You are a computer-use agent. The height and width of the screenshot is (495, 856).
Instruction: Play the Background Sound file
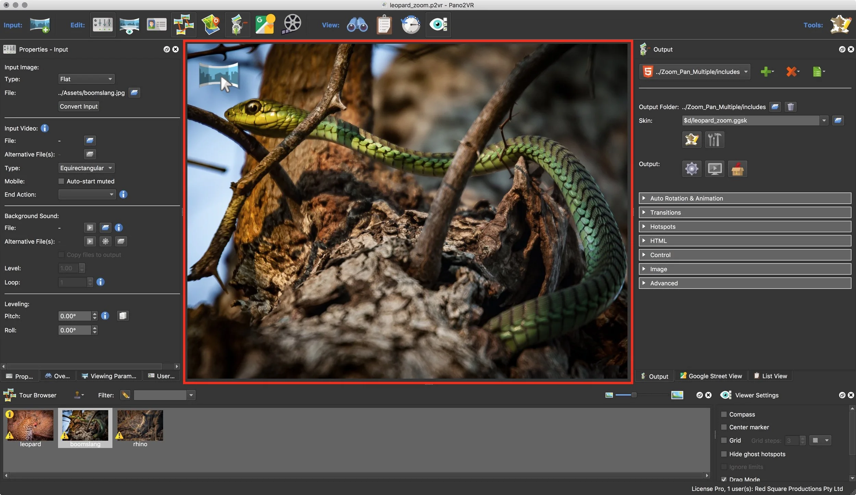click(90, 228)
